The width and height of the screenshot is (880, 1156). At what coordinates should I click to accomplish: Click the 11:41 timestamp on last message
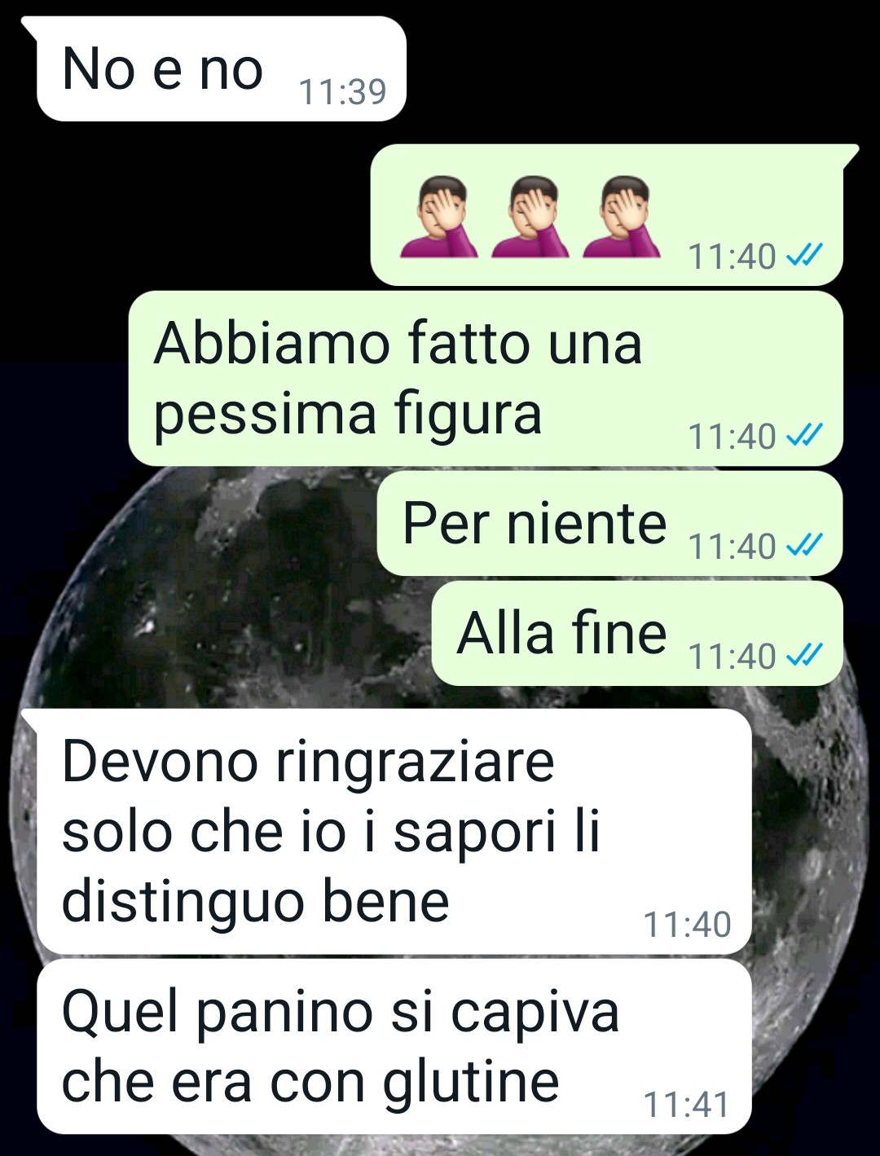[687, 1105]
